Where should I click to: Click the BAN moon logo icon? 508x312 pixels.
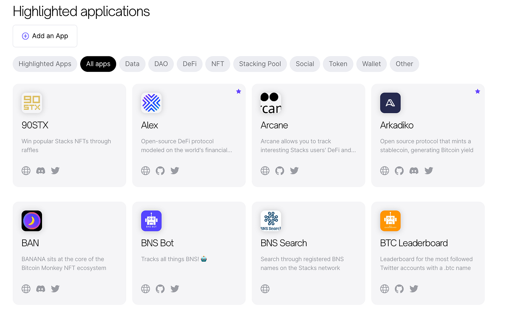click(32, 221)
